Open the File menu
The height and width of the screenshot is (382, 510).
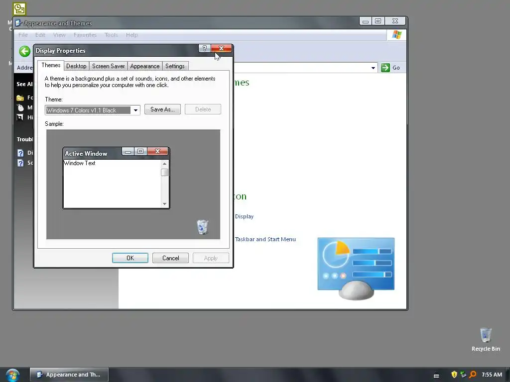tap(23, 35)
